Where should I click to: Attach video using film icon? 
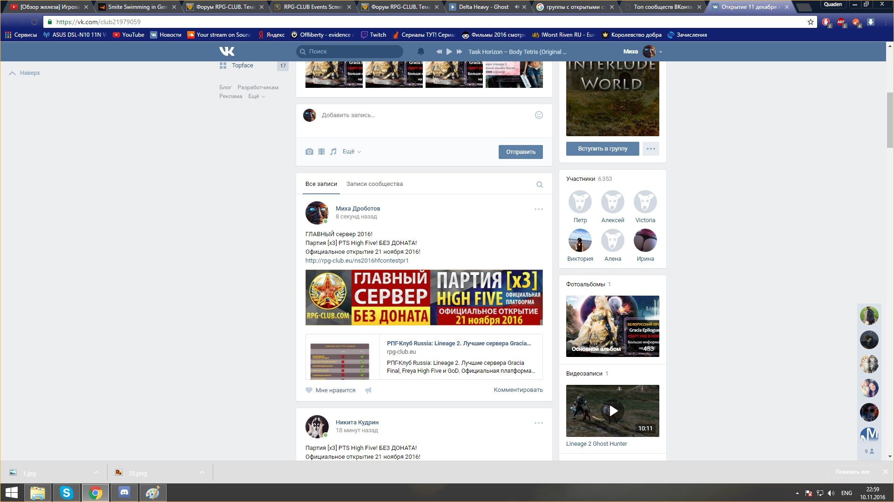point(321,152)
